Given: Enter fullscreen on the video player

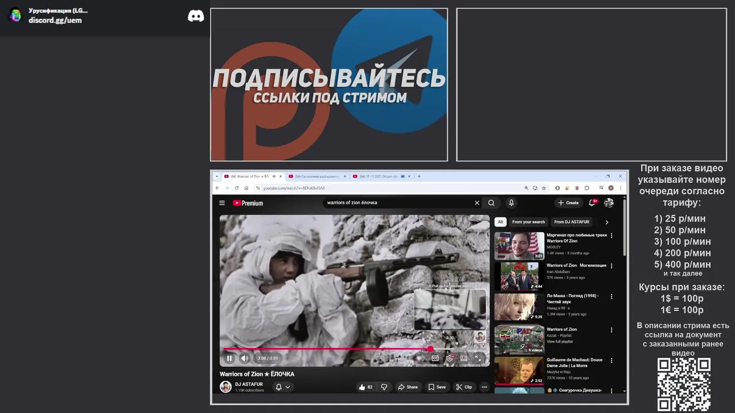Looking at the screenshot, I should [x=478, y=359].
